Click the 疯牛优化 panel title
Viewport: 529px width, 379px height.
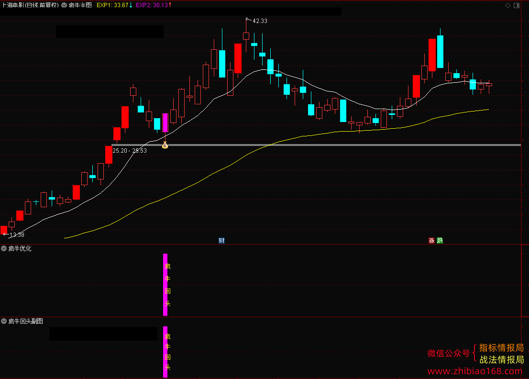tap(20, 248)
